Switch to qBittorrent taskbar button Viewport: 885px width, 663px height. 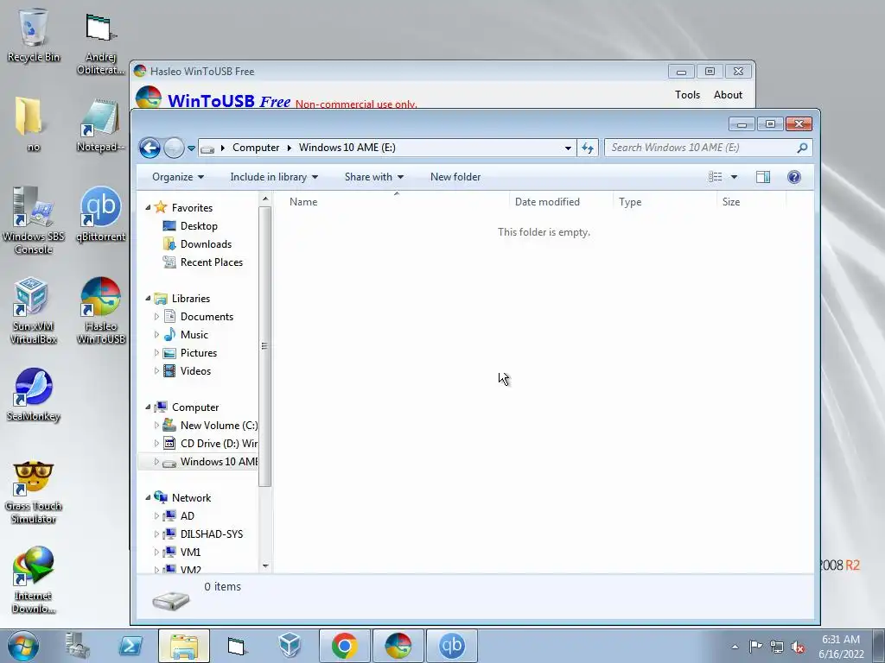point(451,646)
